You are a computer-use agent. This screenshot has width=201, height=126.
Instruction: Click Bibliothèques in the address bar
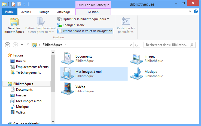coord(52,45)
